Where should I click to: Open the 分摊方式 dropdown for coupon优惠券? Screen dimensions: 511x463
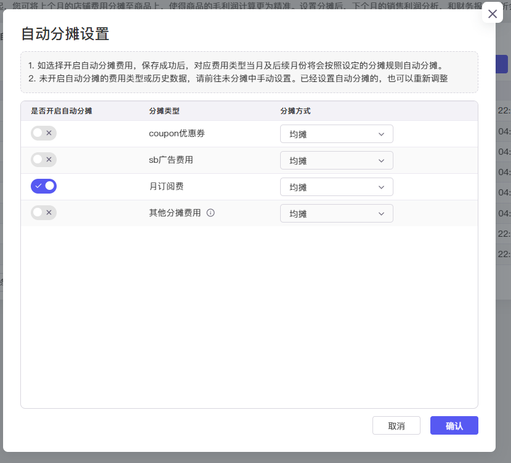click(x=336, y=134)
